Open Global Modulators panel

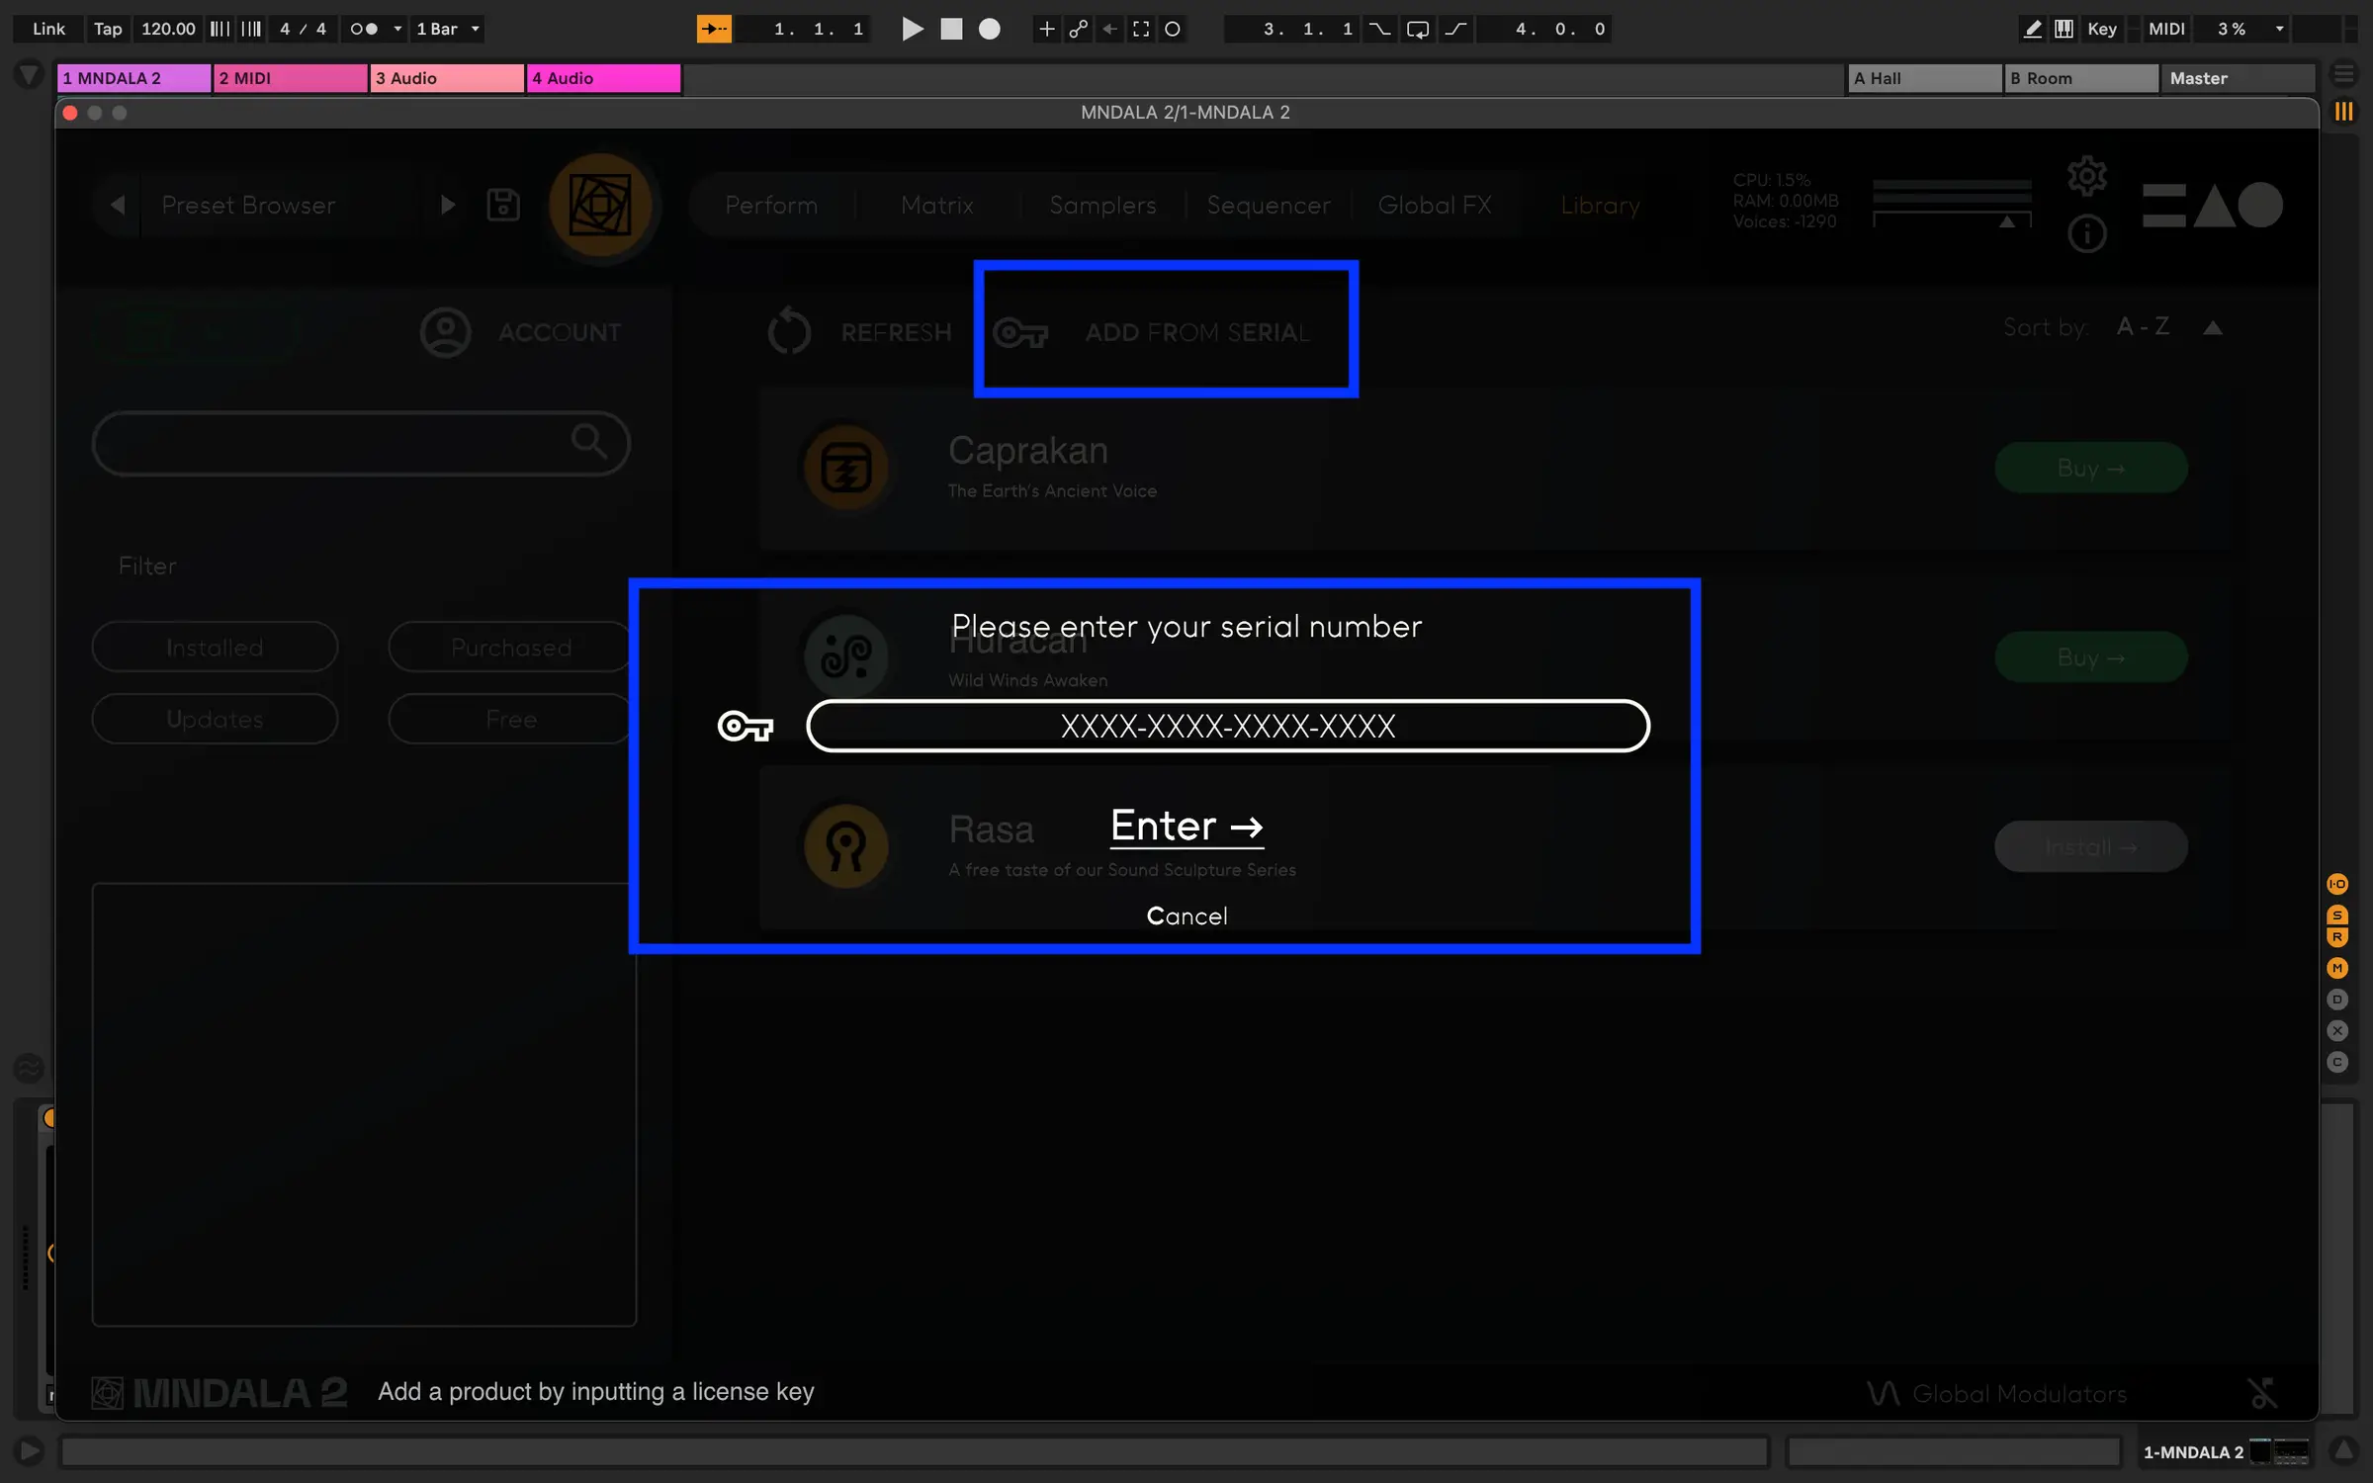point(1996,1393)
